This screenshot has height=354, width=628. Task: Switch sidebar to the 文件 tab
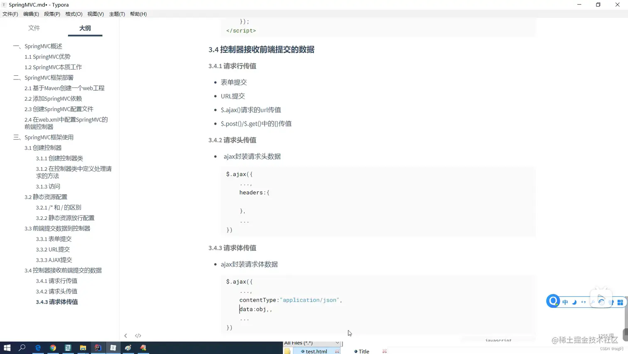[34, 28]
